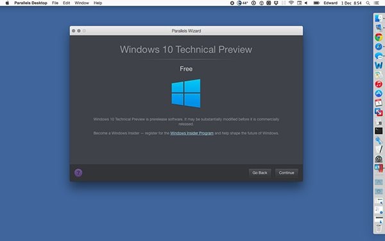
Task: Open the Window menu
Action: (81, 3)
